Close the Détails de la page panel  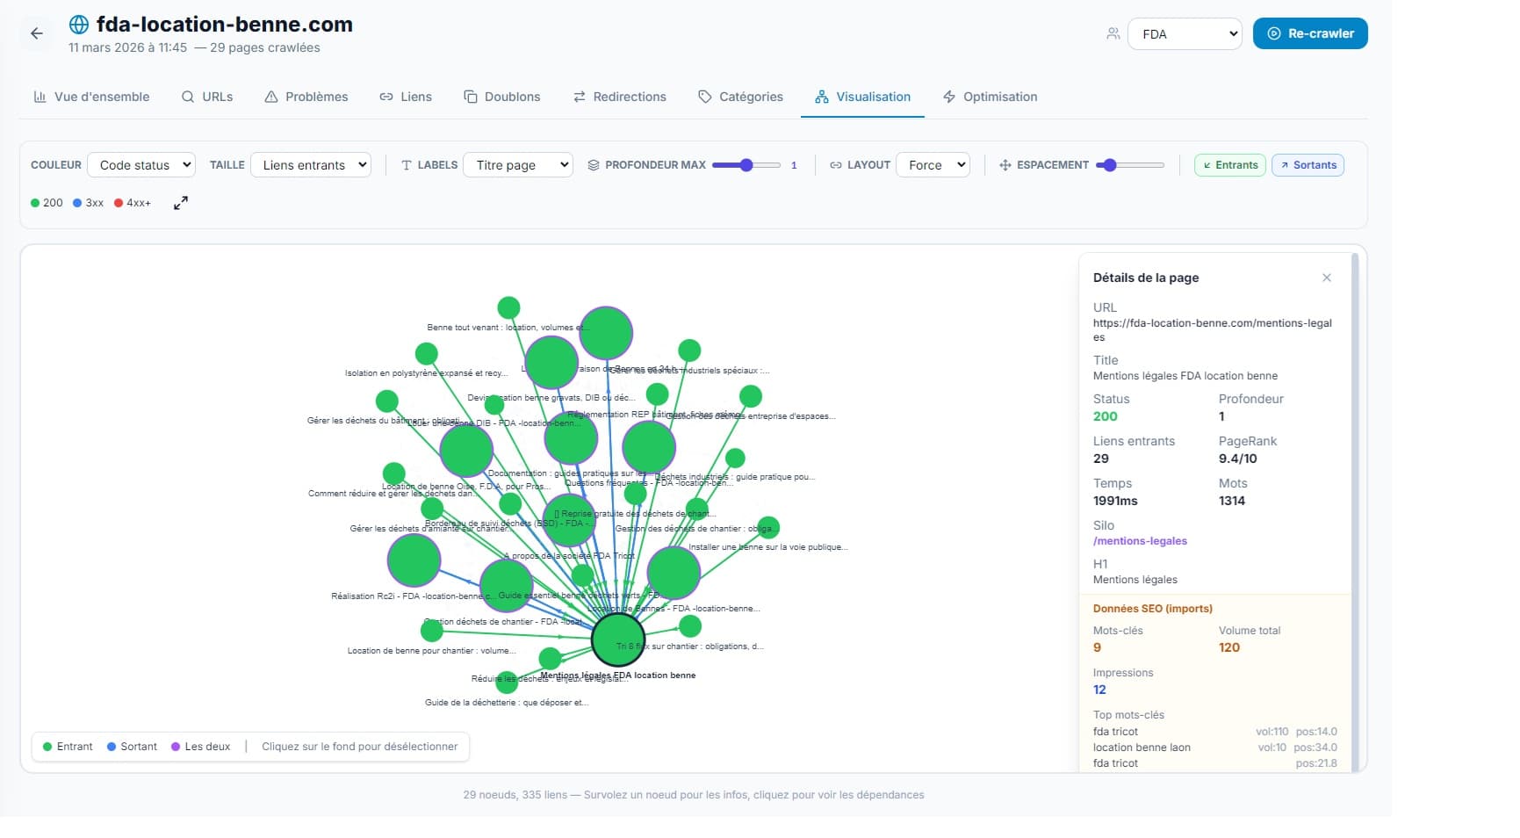click(1327, 278)
